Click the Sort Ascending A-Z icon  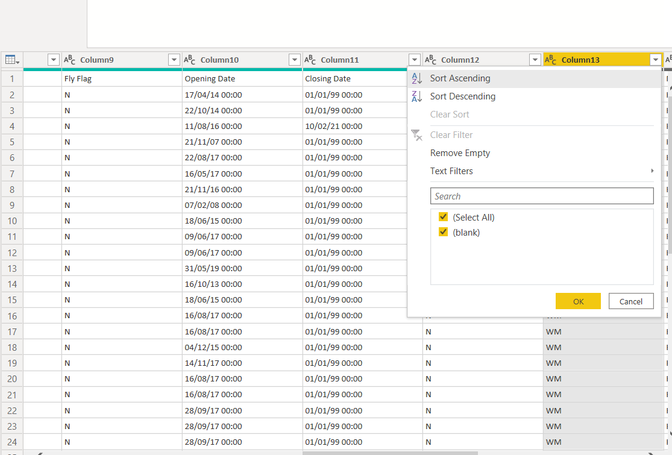tap(416, 78)
